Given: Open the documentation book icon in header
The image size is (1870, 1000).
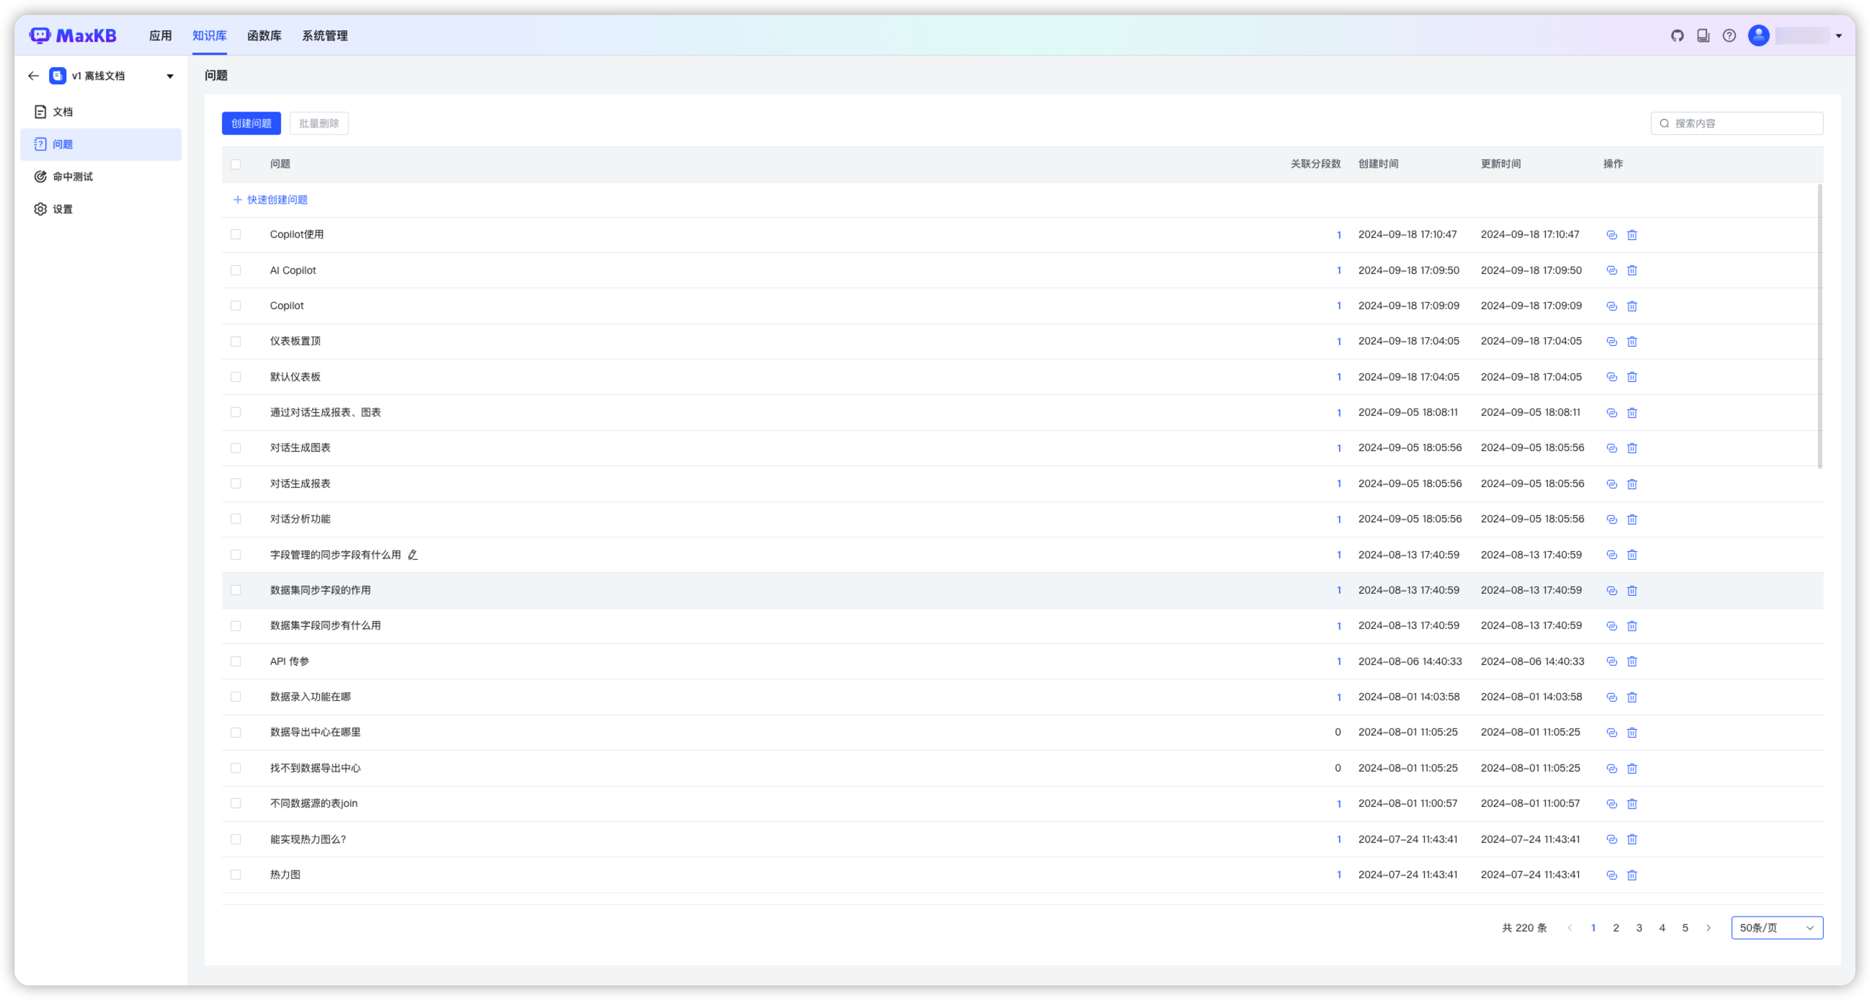Looking at the screenshot, I should 1703,35.
